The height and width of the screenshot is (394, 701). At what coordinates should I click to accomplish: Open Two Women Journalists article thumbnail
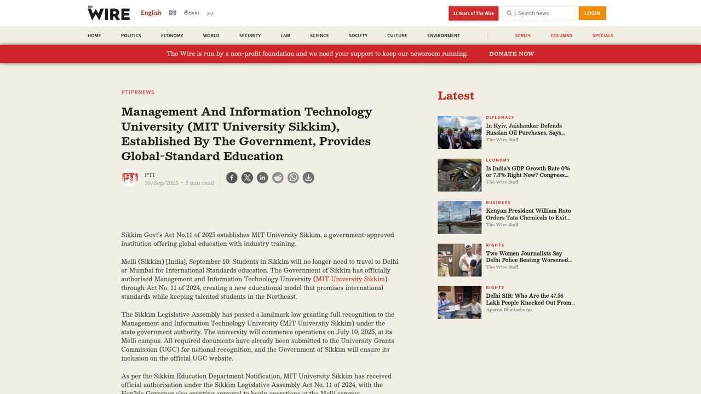[x=459, y=260]
